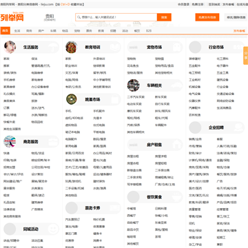Select the 生活 nav tab

[x=17, y=31]
